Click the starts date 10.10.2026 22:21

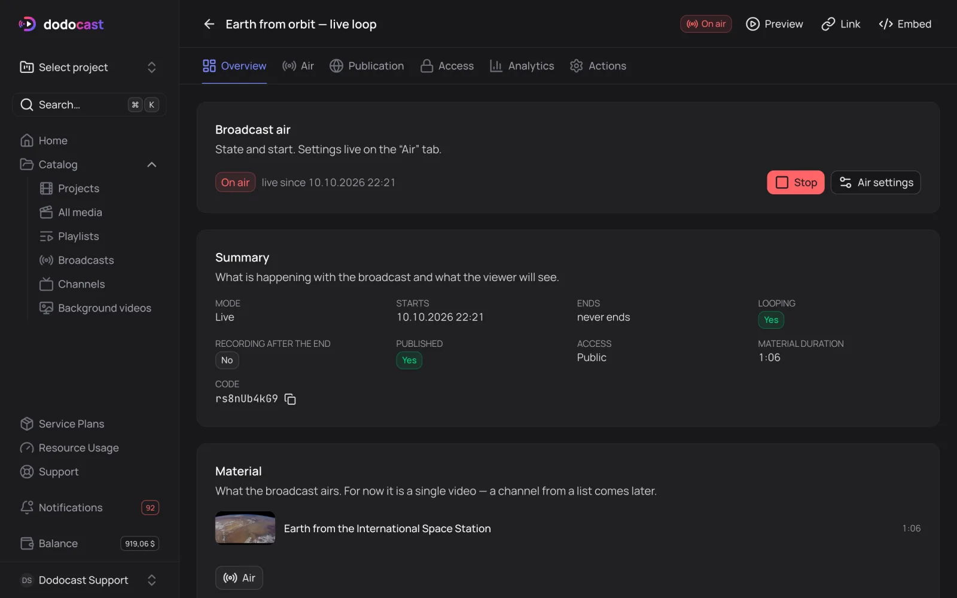click(x=440, y=317)
